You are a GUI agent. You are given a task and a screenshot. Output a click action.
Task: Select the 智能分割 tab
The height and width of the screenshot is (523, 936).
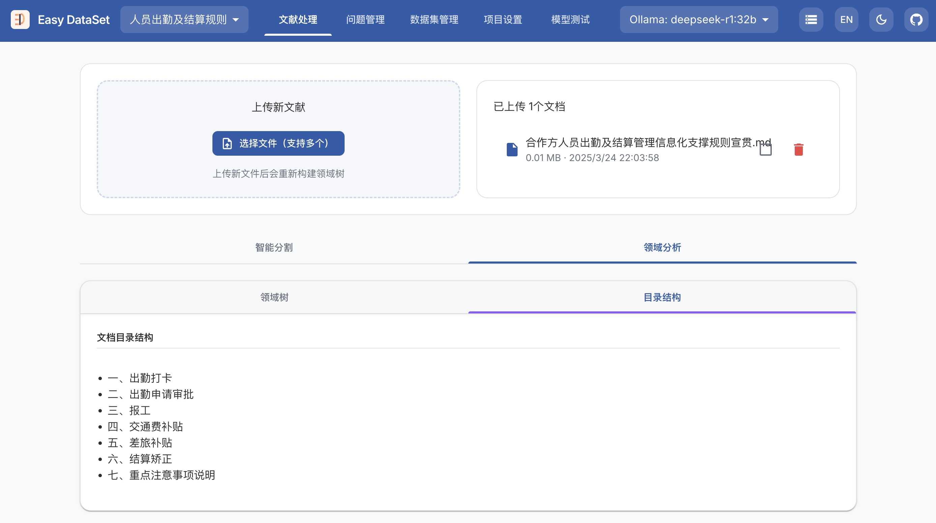[274, 247]
